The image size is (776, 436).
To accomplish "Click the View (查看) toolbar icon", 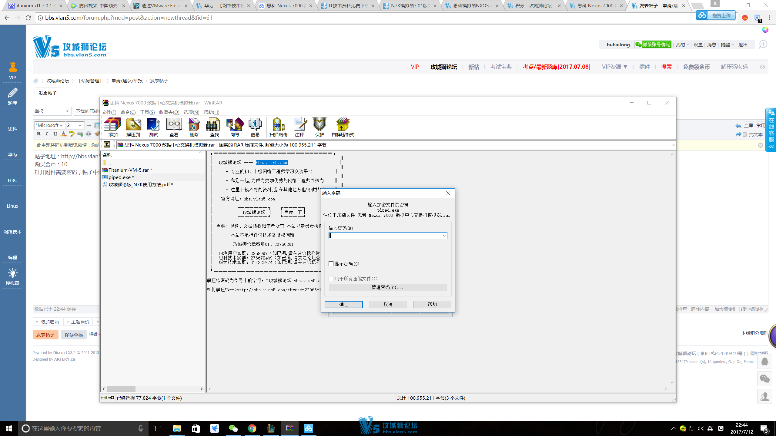I will tap(174, 127).
